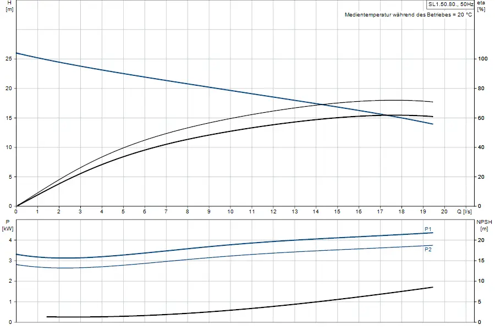
Task: Click the 80 tick on eta axis
Action: coord(481,89)
